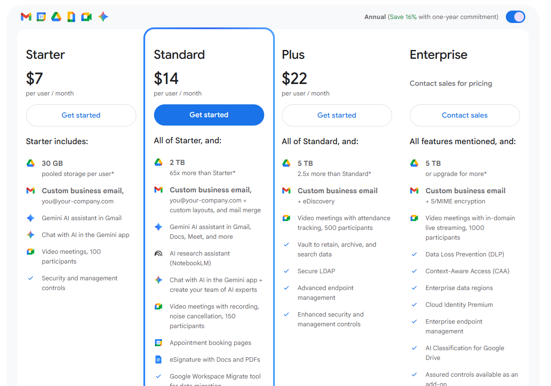This screenshot has height=386, width=551.
Task: Click the checkmark beside Enterprise data regions
Action: click(x=414, y=288)
